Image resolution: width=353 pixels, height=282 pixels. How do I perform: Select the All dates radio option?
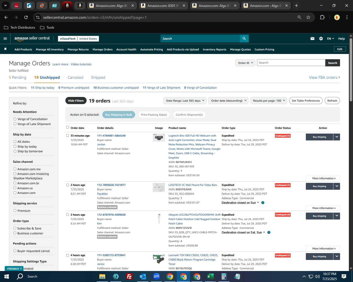point(15,142)
